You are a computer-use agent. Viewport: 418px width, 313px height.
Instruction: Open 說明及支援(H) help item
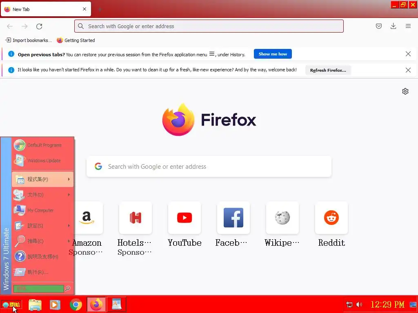pos(42,257)
